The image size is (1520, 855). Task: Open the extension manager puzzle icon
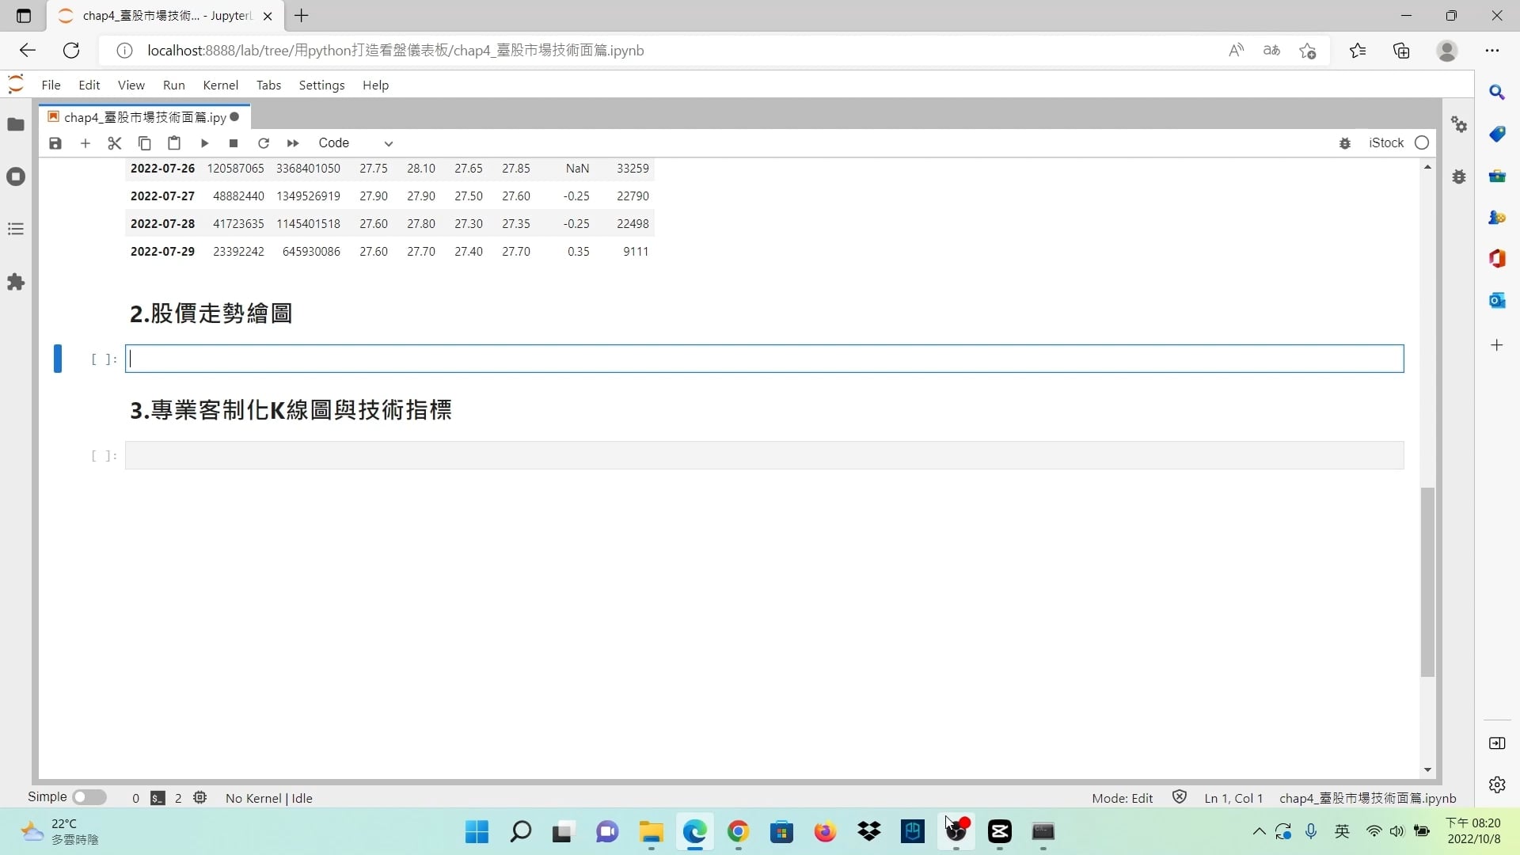pyautogui.click(x=16, y=282)
